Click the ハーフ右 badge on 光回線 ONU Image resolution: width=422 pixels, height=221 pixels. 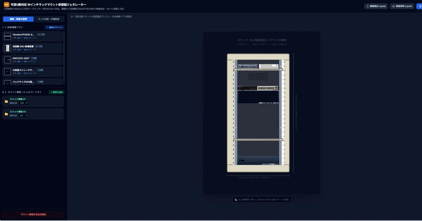click(x=39, y=47)
